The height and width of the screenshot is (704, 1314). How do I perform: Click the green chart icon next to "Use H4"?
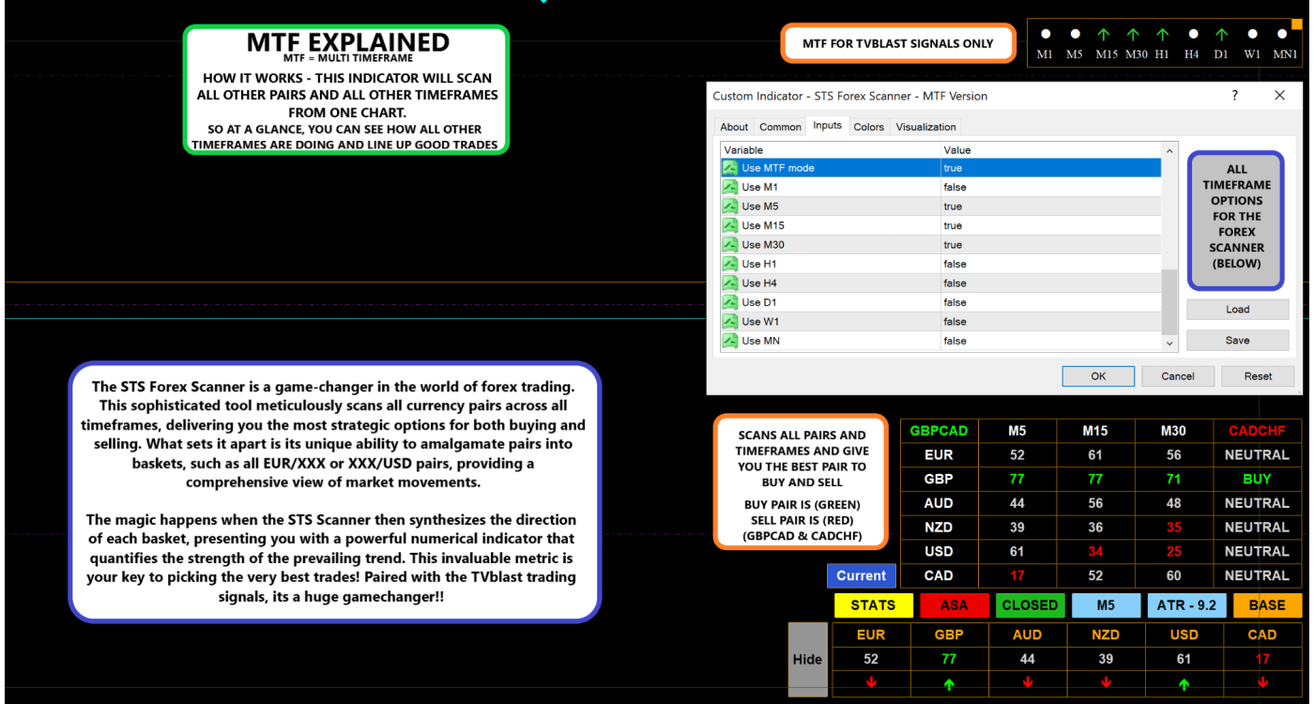pos(730,283)
